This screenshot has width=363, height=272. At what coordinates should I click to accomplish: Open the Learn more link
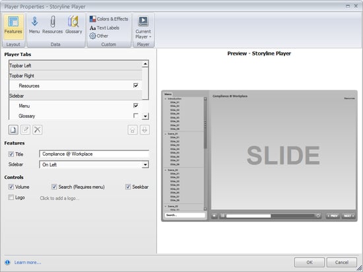click(28, 262)
